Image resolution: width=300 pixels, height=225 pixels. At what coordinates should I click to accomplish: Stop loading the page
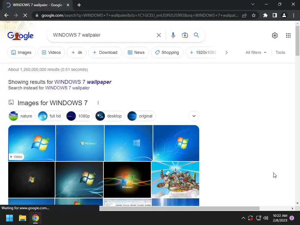point(25,15)
